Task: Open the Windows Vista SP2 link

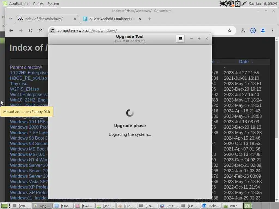Action: point(29,182)
